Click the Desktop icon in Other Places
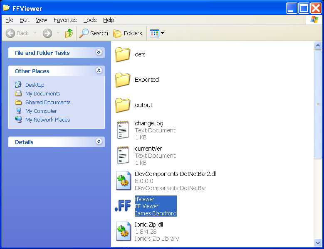Image resolution: width=324 pixels, height=249 pixels. click(18, 85)
